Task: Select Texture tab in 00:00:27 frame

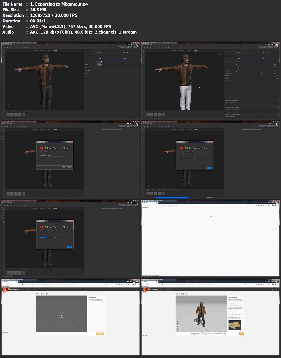Action: (55, 50)
